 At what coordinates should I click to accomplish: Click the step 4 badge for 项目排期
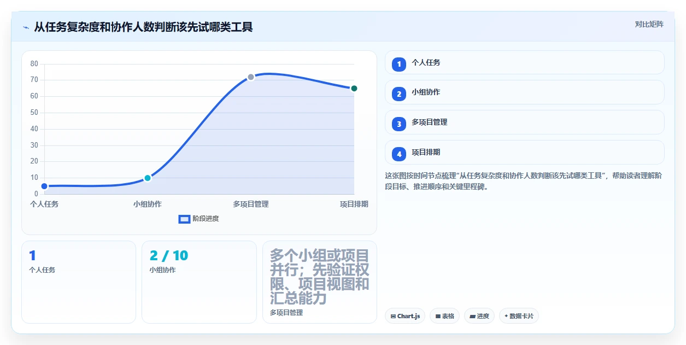(x=399, y=154)
